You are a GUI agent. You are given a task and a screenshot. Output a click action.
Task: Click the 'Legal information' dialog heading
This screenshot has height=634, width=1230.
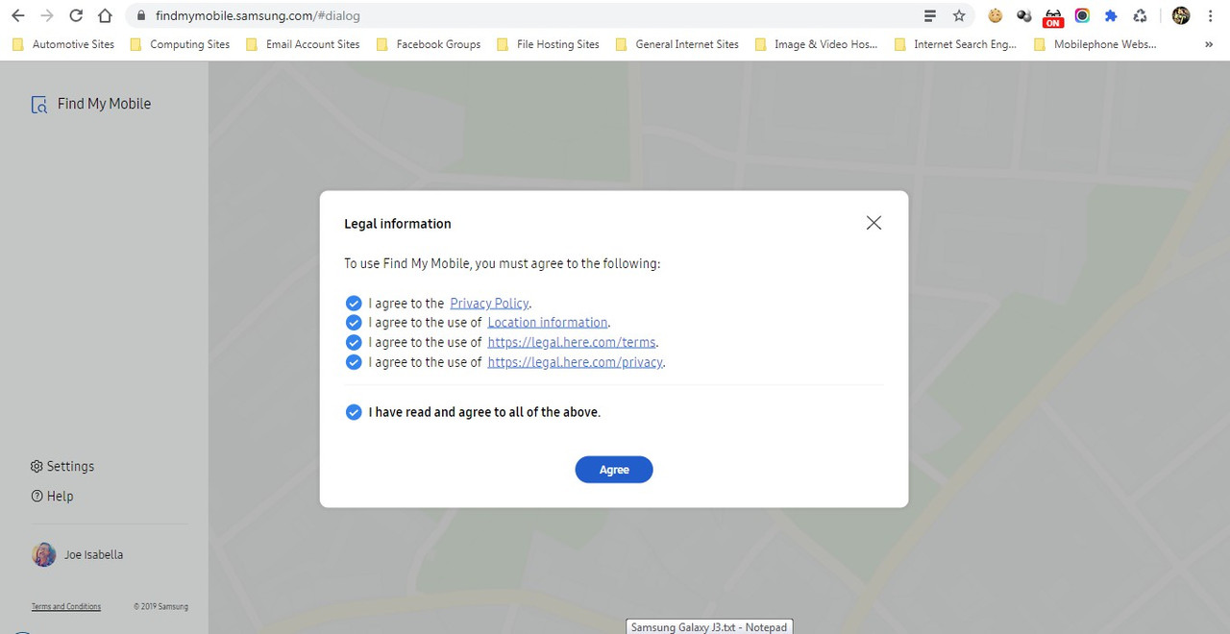(398, 224)
